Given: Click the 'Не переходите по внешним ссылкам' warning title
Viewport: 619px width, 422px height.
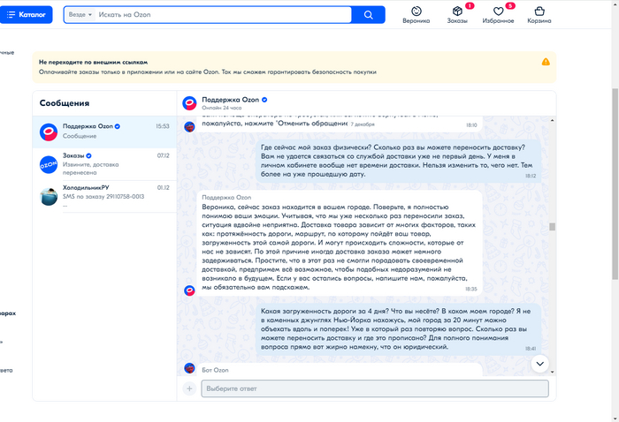Looking at the screenshot, I should pyautogui.click(x=93, y=62).
